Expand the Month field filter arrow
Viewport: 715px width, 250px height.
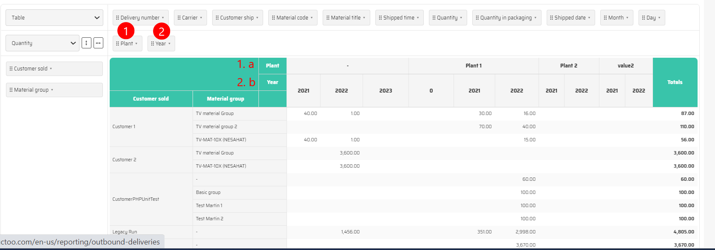pos(627,18)
